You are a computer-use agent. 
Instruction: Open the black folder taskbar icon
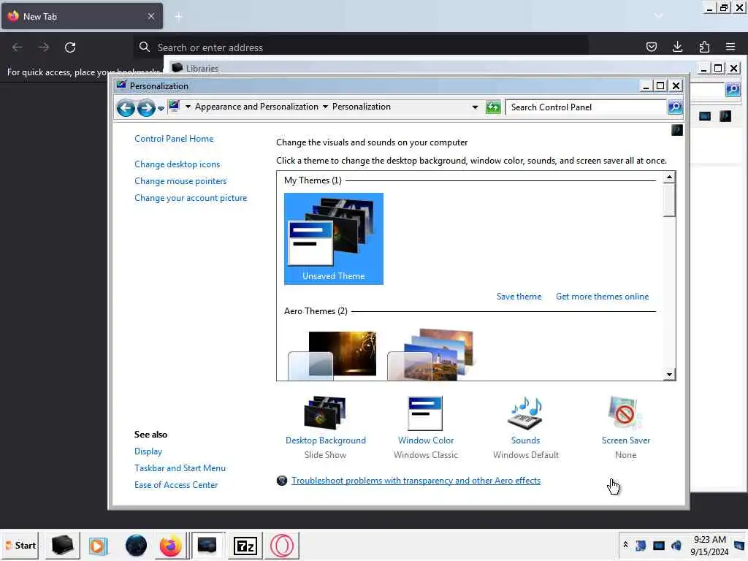point(62,545)
